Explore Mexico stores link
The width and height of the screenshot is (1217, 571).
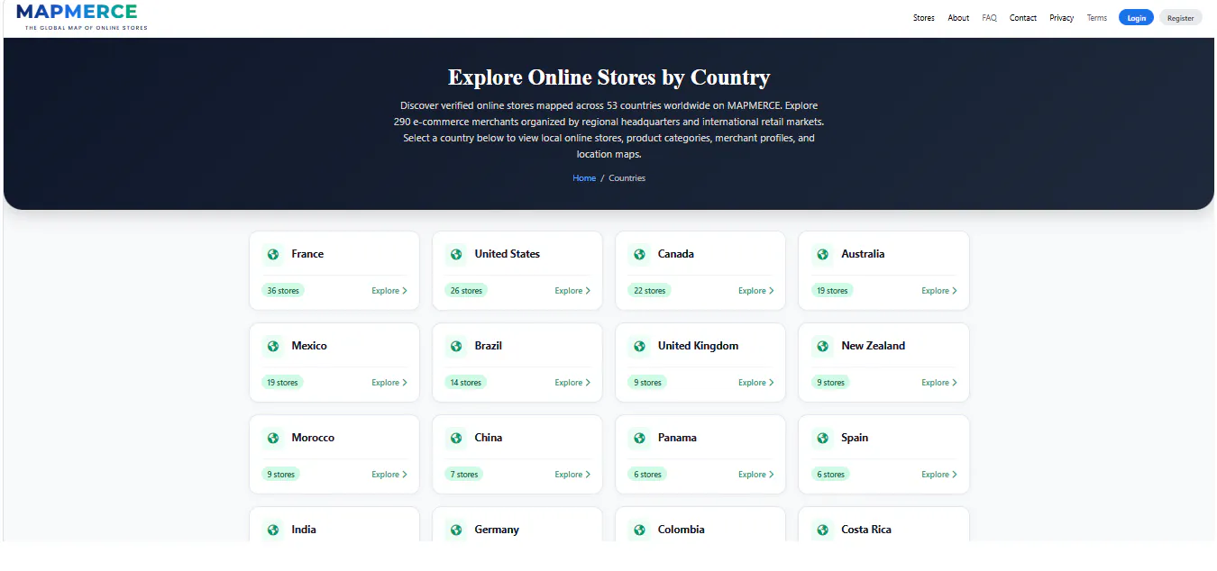(x=389, y=383)
